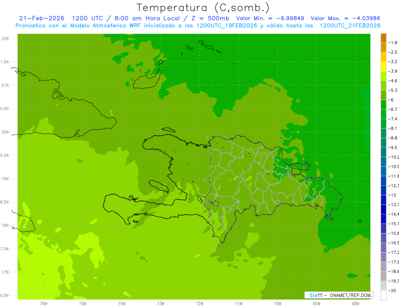Click the '-8.1' legend value
The height and width of the screenshot is (308, 399).
pyautogui.click(x=393, y=128)
